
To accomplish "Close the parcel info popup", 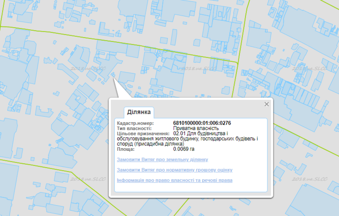I will point(266,104).
